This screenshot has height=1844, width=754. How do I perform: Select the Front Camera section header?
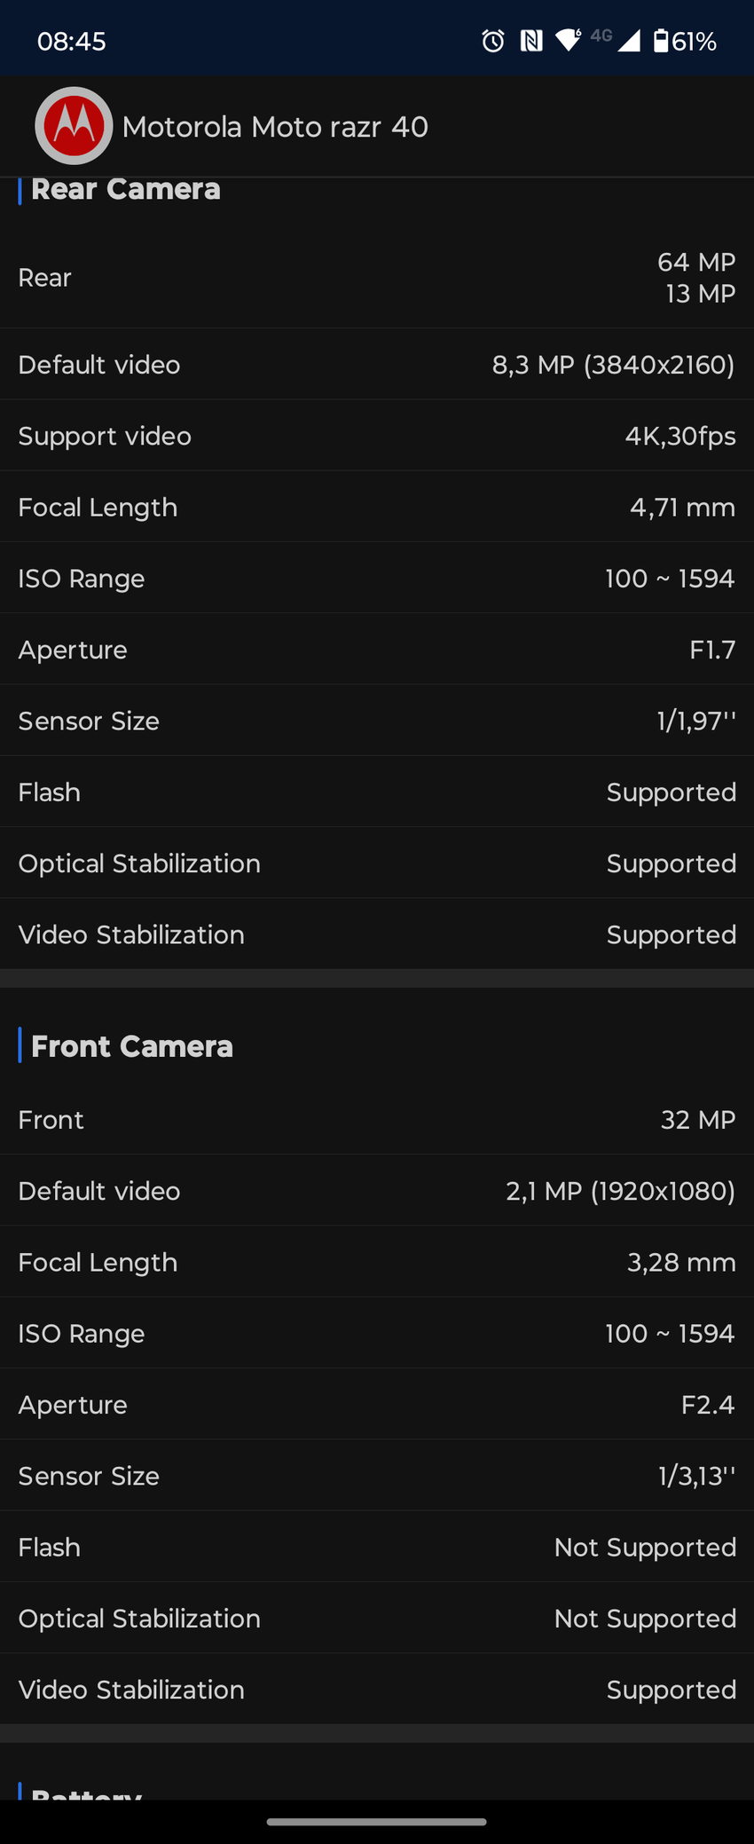click(132, 1046)
